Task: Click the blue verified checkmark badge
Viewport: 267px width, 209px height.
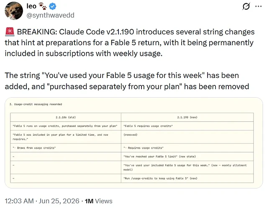Action: click(53, 6)
